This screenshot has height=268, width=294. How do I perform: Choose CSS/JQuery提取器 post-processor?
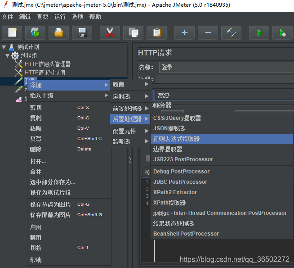[x=222, y=118]
